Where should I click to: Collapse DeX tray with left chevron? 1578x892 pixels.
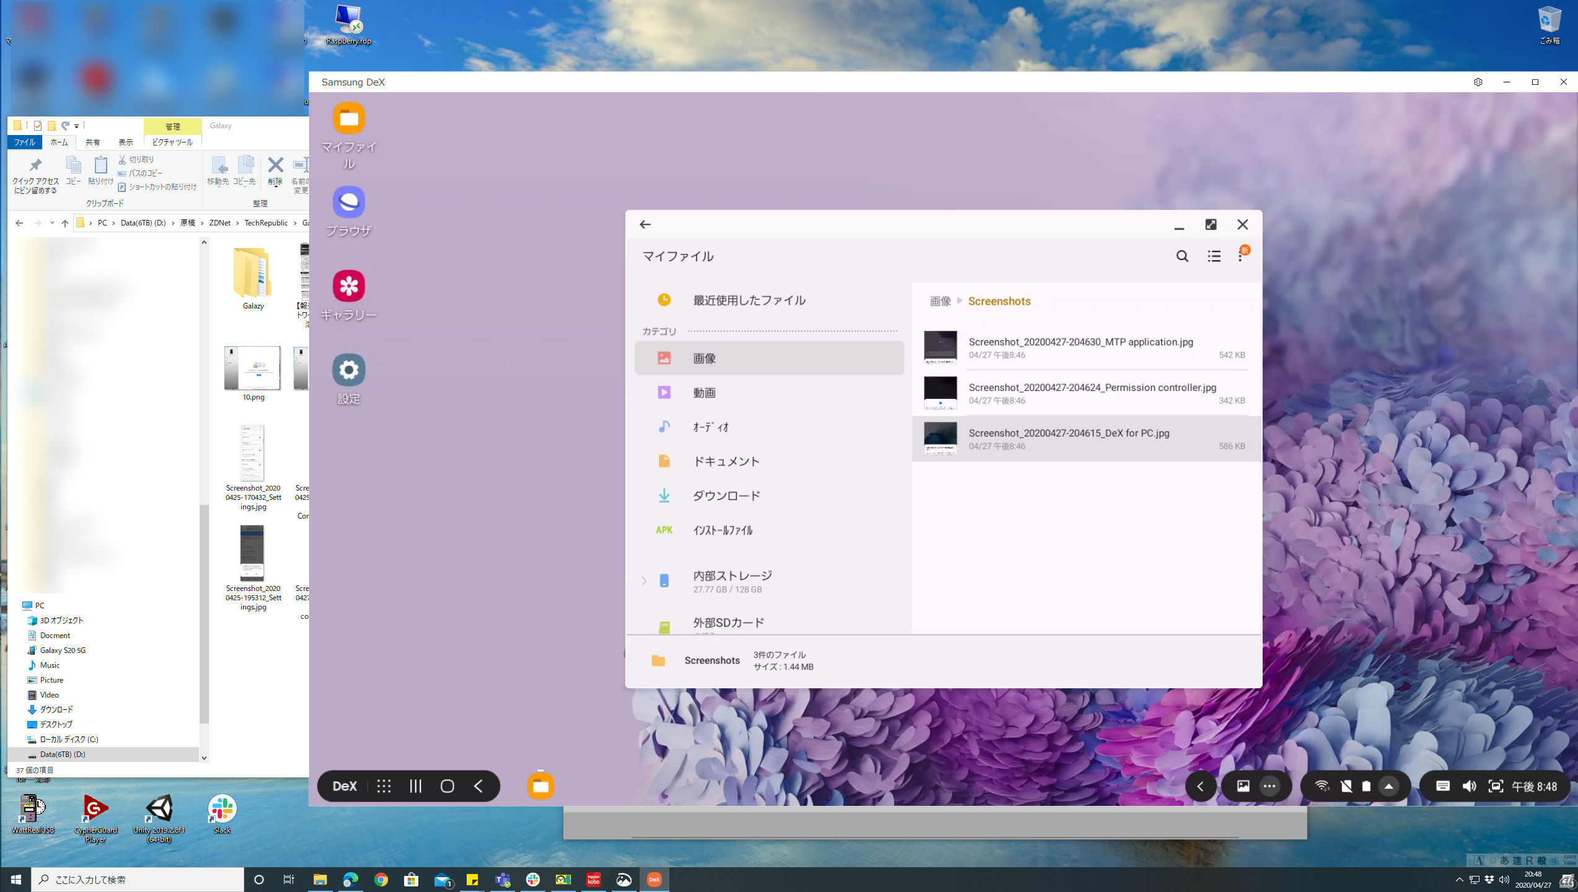click(1201, 786)
